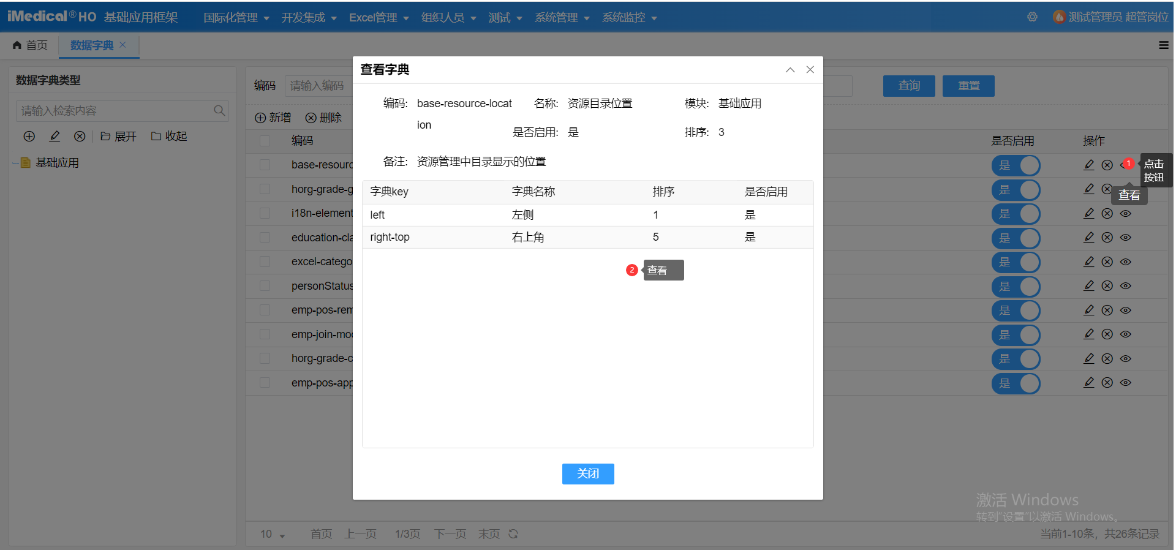Click the blue 关闭 button
Screen dimensions: 1176x550
588,473
